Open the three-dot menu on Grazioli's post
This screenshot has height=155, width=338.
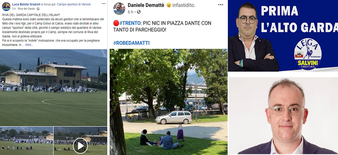coord(103,4)
